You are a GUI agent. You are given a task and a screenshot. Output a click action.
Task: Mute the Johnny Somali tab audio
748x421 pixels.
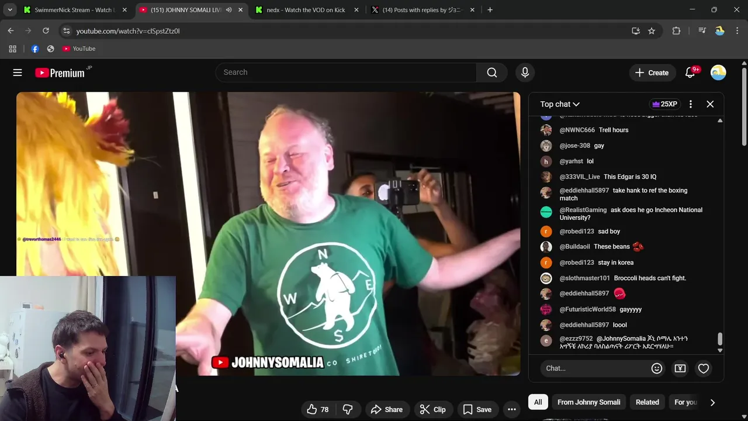pyautogui.click(x=229, y=10)
